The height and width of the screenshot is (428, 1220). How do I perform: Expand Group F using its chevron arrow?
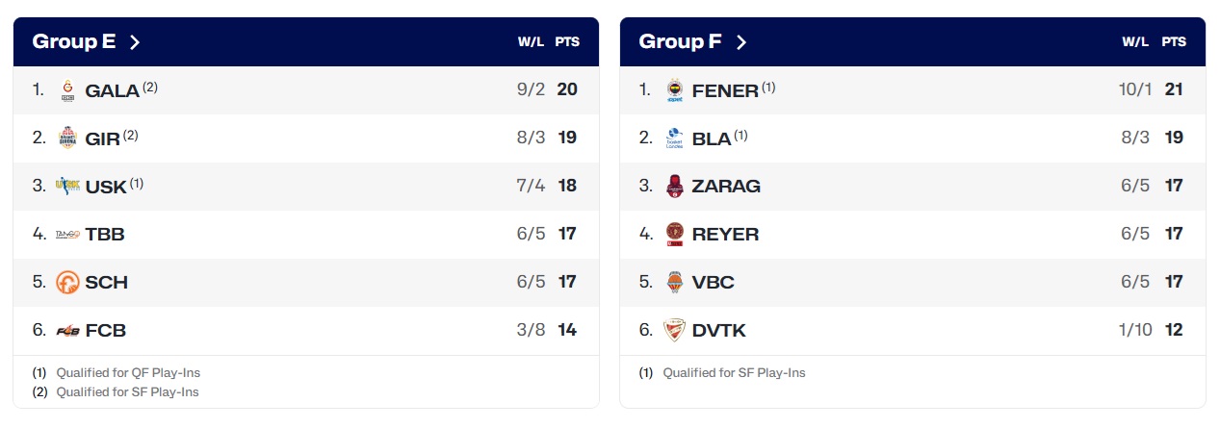(x=740, y=41)
